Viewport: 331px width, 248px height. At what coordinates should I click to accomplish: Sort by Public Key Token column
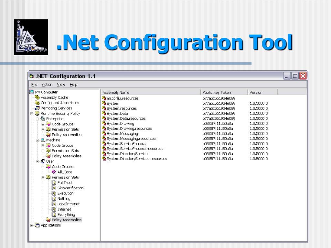pos(224,92)
